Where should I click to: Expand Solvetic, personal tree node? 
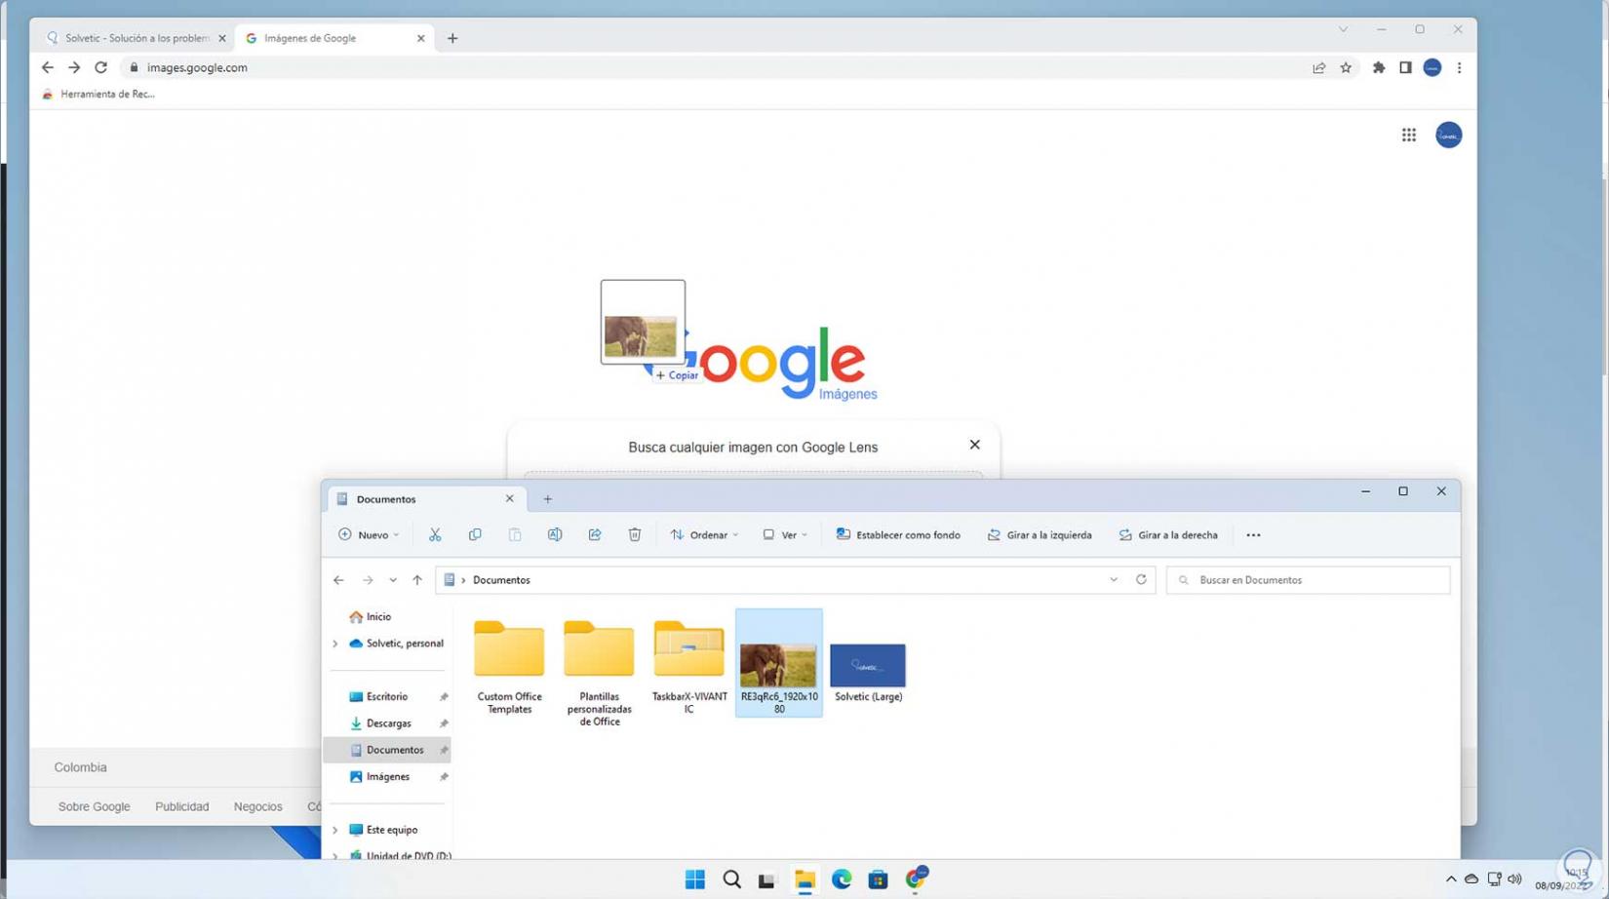[x=335, y=644]
